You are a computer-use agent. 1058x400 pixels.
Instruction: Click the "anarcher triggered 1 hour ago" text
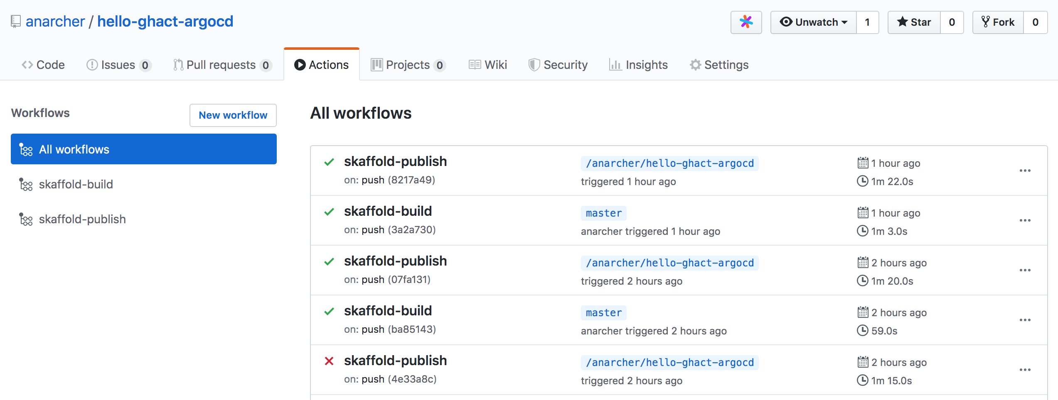650,232
